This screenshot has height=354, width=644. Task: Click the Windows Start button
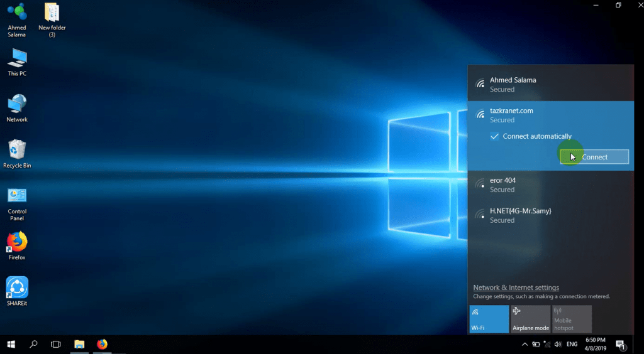(11, 344)
